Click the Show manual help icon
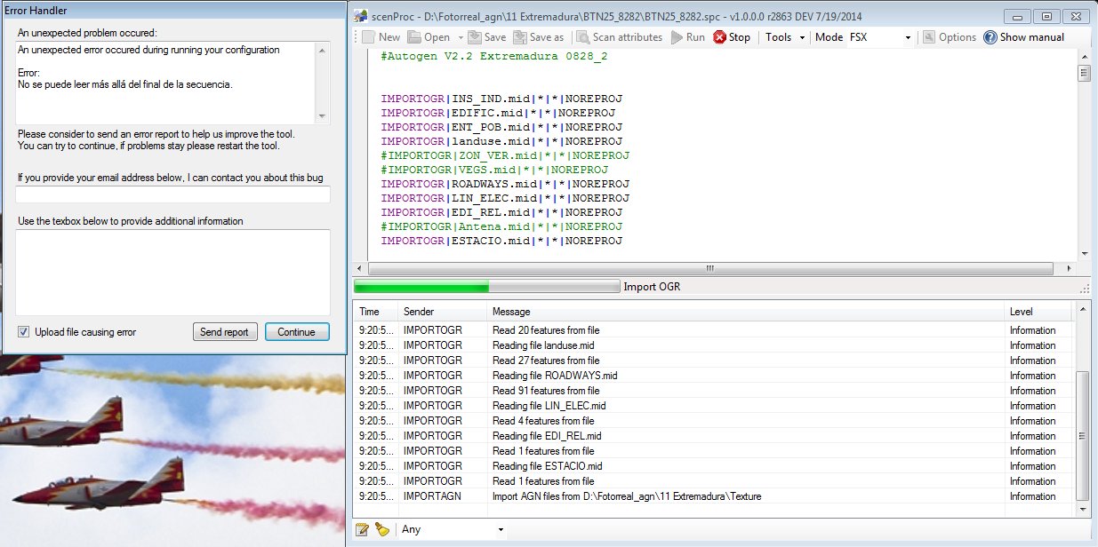This screenshot has width=1098, height=547. click(x=990, y=37)
